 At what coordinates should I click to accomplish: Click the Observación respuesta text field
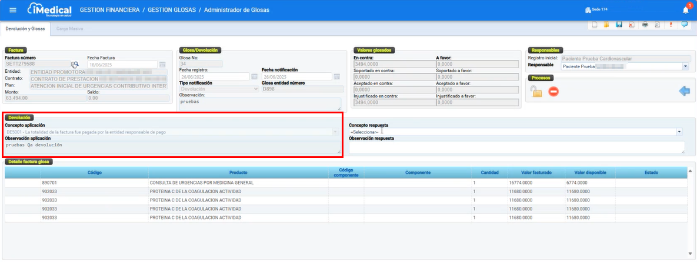516,147
